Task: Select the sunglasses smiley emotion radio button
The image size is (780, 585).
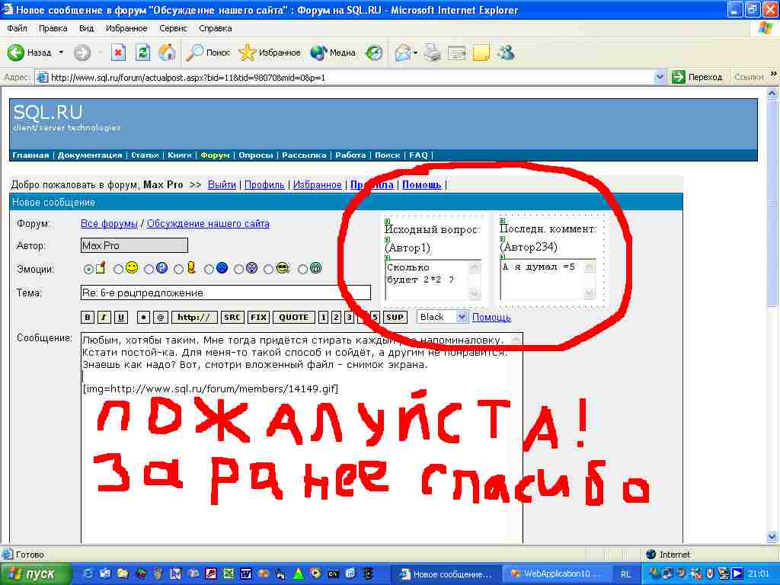Action: pos(269,269)
